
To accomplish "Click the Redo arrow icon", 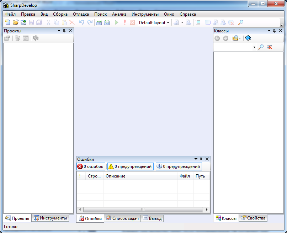I will [90, 22].
